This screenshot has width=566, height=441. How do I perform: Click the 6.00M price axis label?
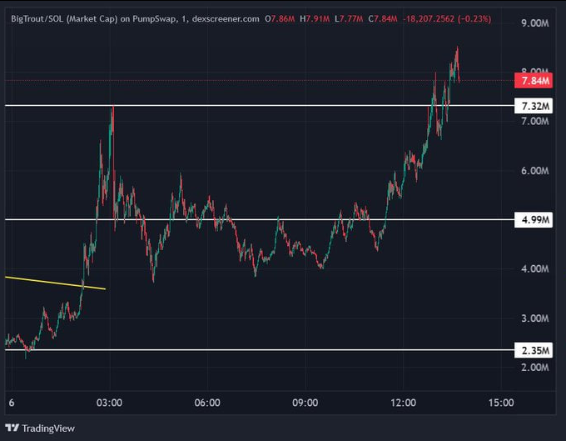[x=535, y=171]
